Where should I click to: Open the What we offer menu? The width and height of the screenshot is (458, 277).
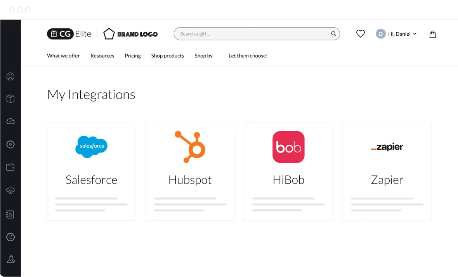(x=63, y=56)
